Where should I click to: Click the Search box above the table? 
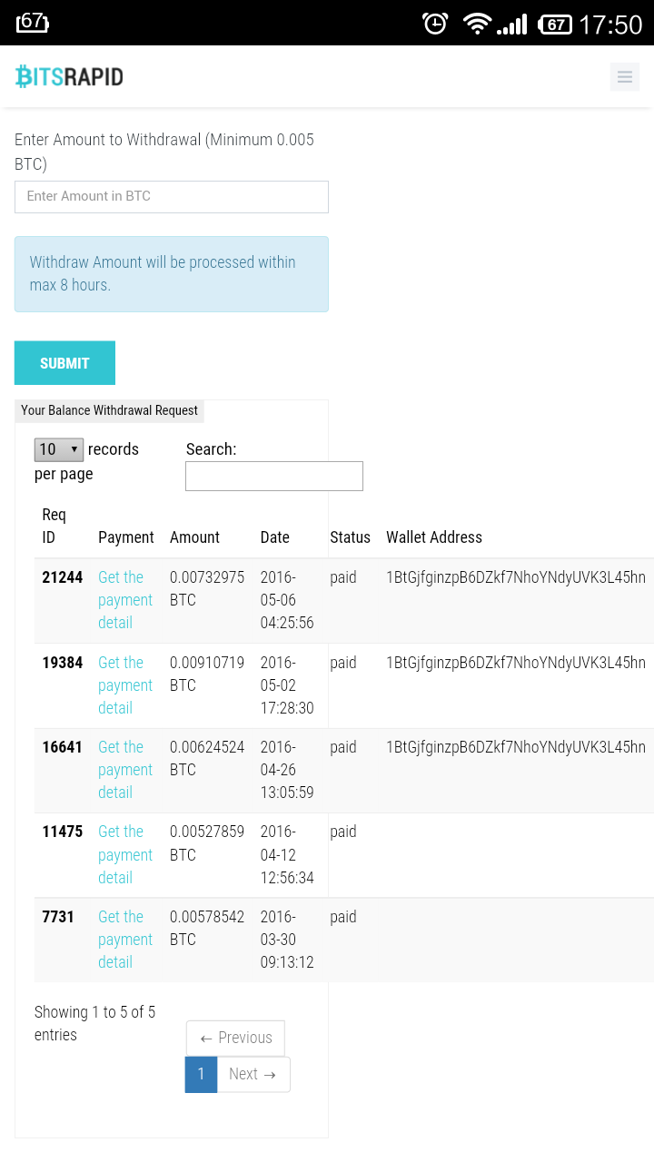click(274, 476)
